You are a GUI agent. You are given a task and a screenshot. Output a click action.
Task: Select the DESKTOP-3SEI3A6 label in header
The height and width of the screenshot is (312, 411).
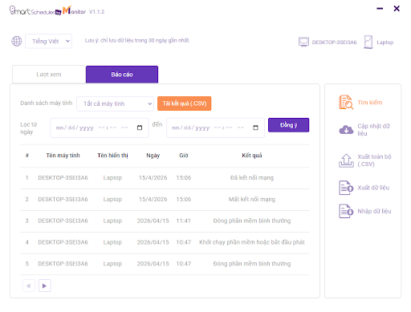334,43
